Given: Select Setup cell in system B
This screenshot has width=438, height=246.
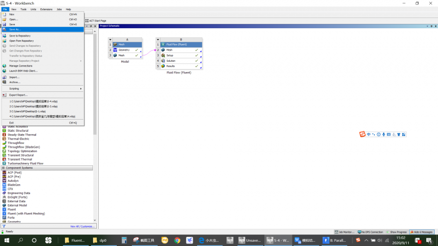Looking at the screenshot, I should pyautogui.click(x=182, y=55).
